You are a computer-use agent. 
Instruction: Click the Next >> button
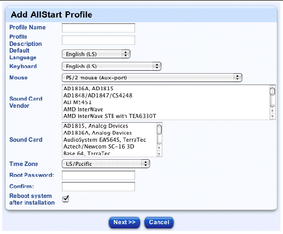124,223
